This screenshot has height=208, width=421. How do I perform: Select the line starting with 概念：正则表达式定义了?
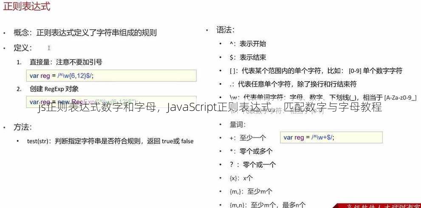tap(85, 33)
